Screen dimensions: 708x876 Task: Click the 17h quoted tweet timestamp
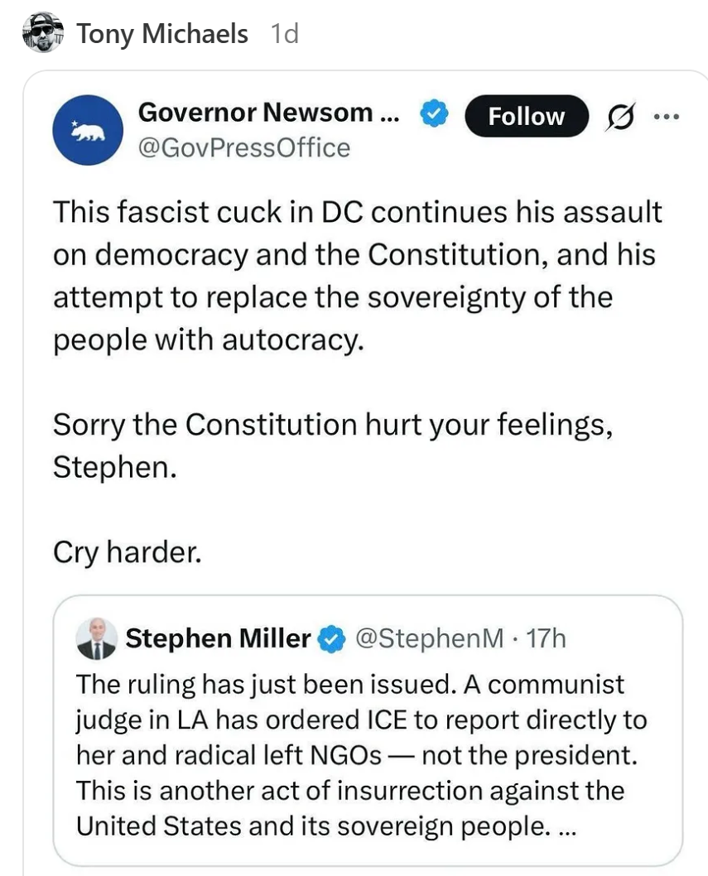coord(547,638)
